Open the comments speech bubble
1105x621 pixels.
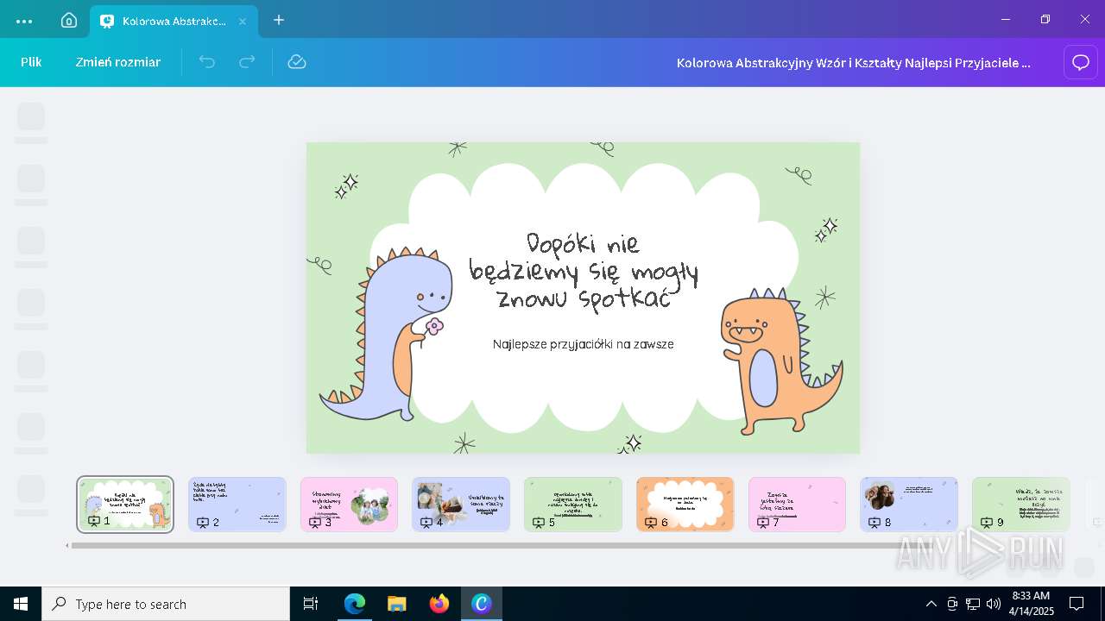pyautogui.click(x=1081, y=62)
